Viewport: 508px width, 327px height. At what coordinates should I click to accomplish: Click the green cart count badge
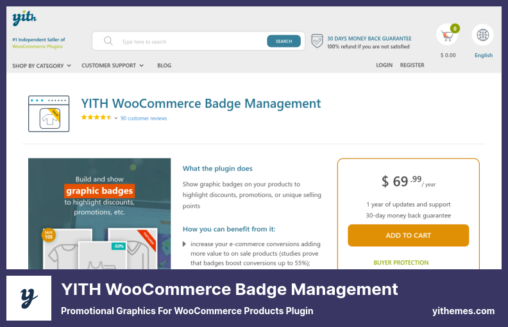[455, 28]
